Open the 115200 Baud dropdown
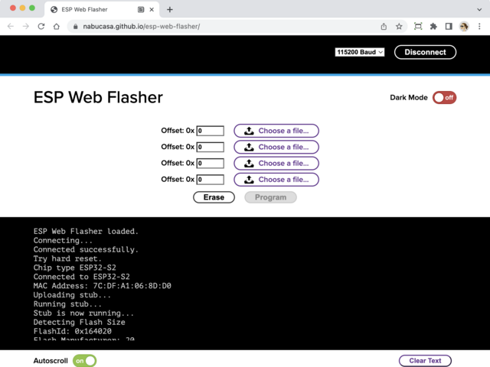The image size is (490, 367). point(360,52)
